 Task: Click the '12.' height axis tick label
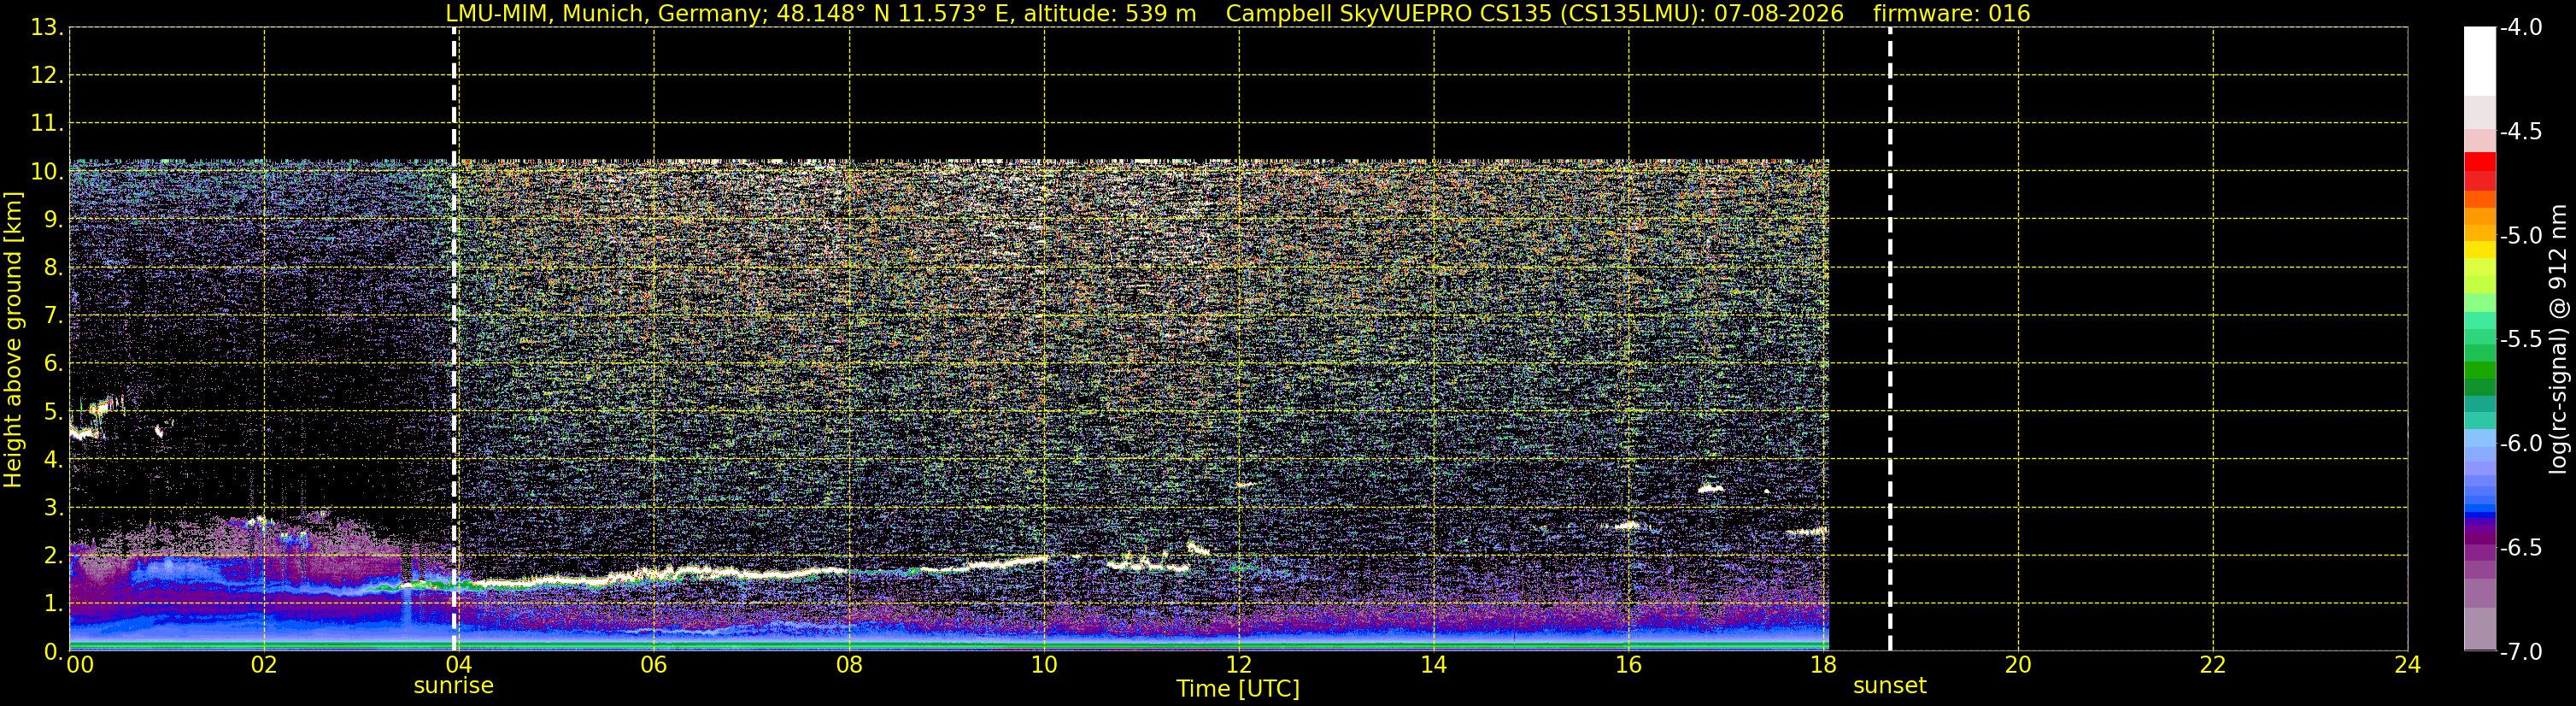(47, 76)
